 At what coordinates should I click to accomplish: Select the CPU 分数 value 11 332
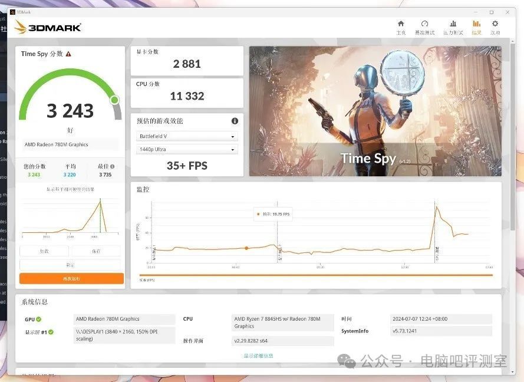[187, 96]
